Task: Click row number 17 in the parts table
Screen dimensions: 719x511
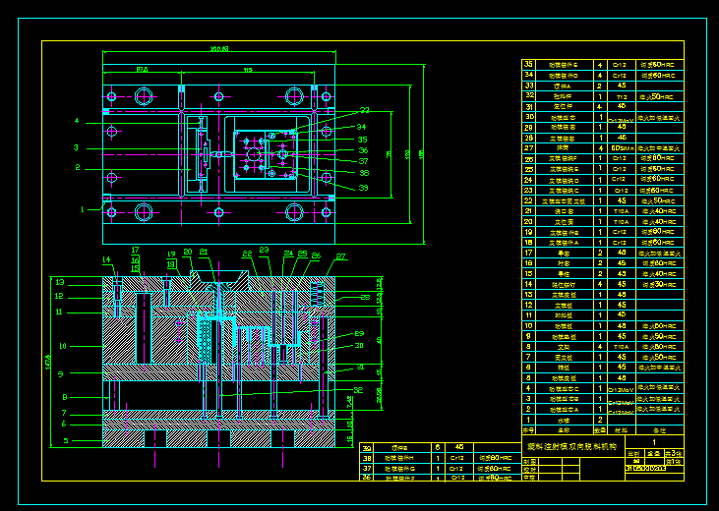Action: click(x=529, y=253)
